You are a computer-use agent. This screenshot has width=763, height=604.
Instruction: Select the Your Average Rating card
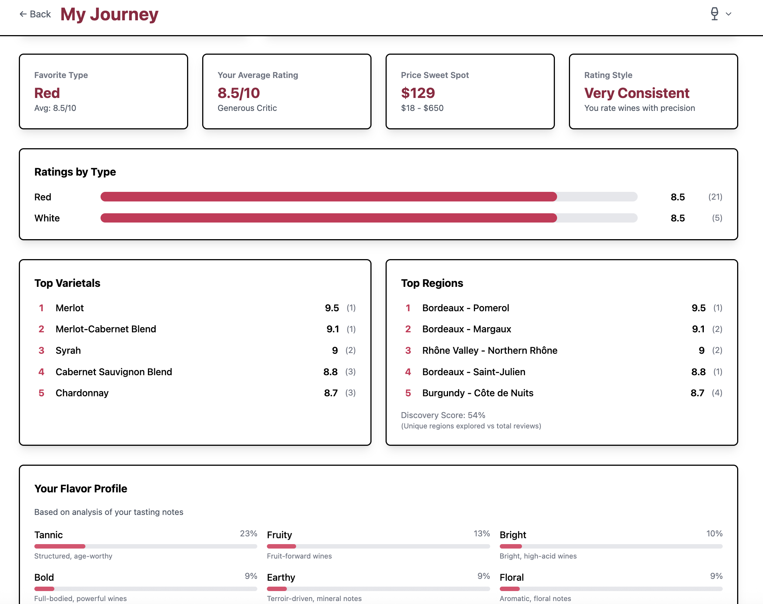[x=287, y=91]
